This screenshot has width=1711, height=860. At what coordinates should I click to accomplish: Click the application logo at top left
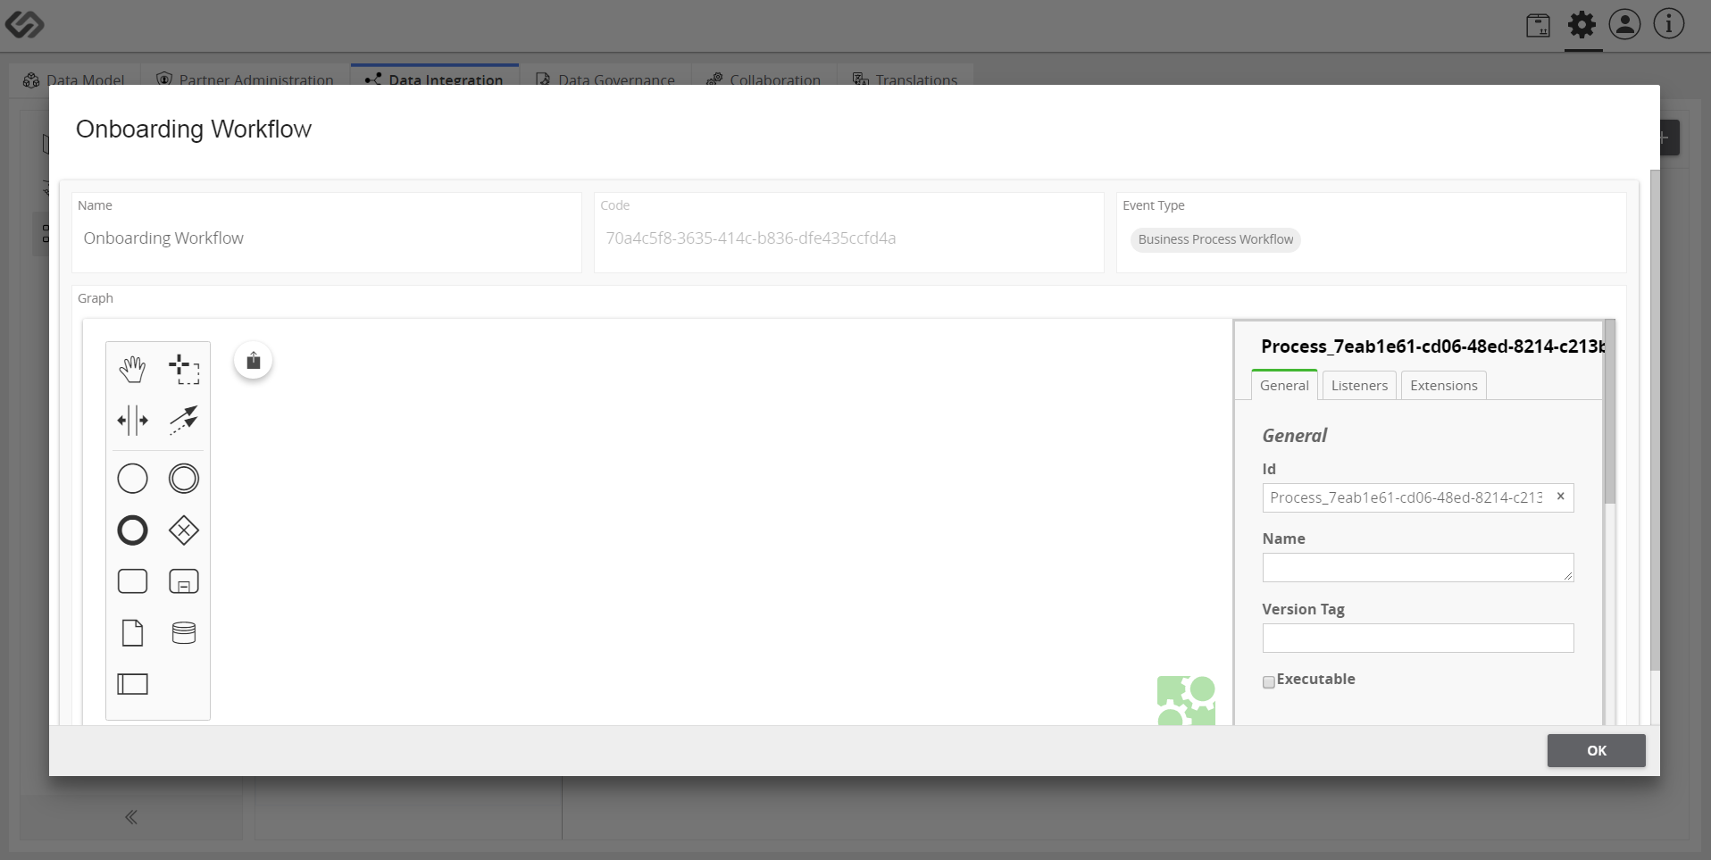(24, 24)
